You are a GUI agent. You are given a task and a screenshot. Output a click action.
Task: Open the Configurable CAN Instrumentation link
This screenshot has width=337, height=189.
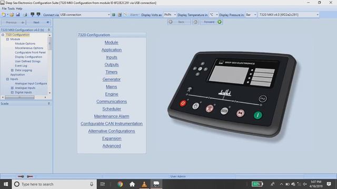click(x=112, y=124)
